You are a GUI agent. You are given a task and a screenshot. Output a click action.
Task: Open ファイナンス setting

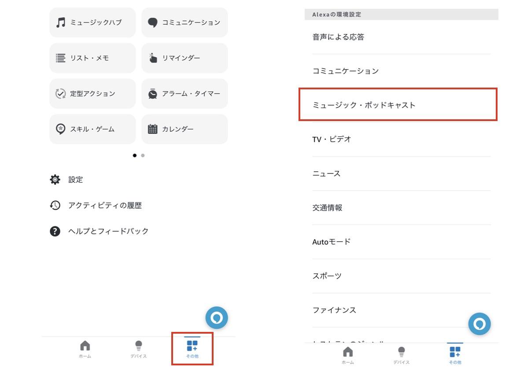tap(402, 310)
